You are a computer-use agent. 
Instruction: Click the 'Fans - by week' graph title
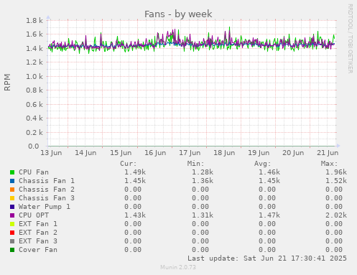[x=178, y=14]
